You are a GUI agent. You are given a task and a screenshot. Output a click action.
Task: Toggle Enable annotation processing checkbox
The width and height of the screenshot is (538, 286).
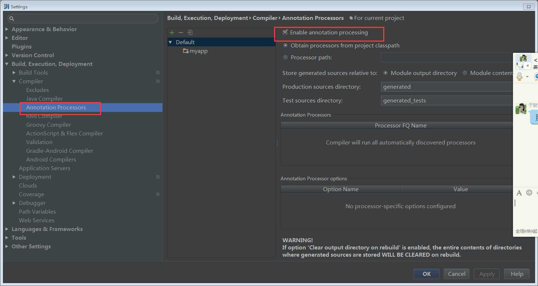[x=285, y=32]
